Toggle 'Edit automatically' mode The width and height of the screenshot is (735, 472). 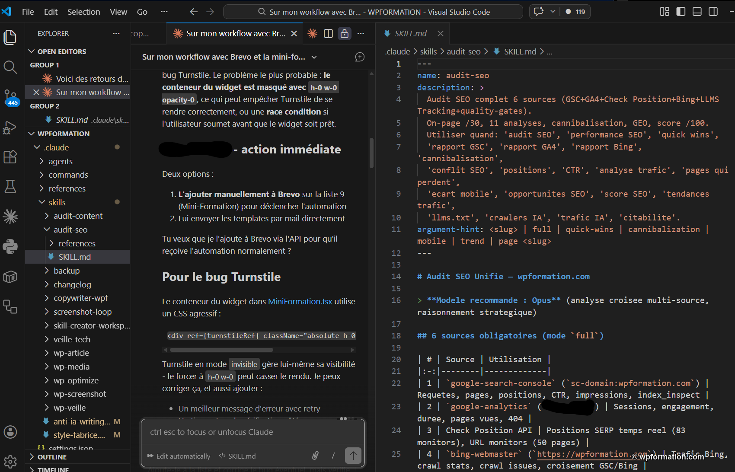[x=179, y=456]
